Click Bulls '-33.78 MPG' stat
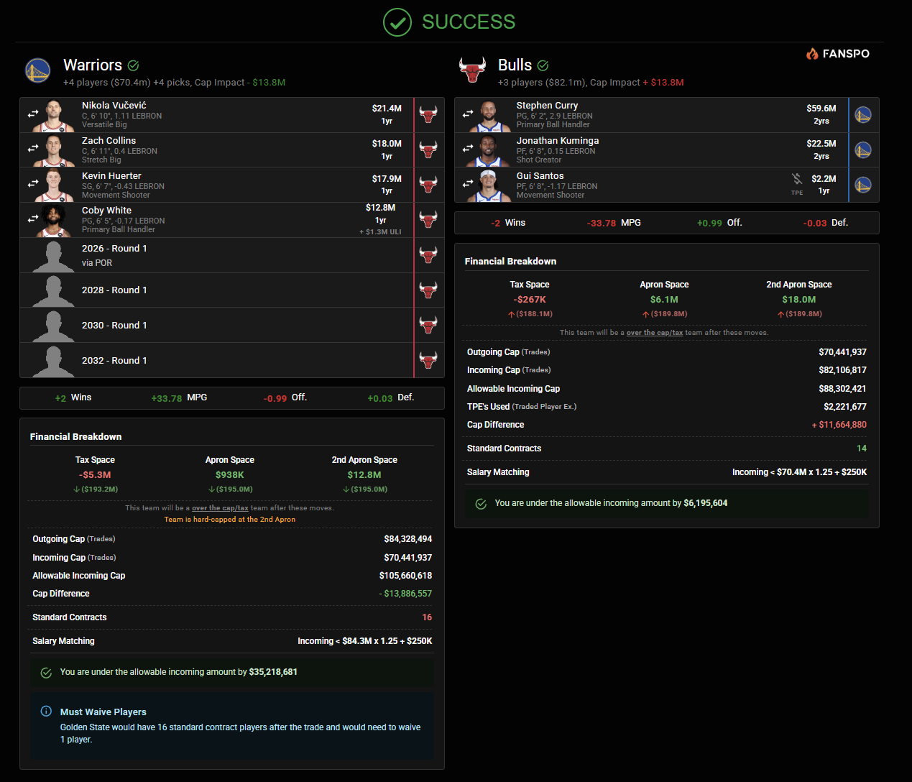Image resolution: width=912 pixels, height=782 pixels. tap(614, 223)
